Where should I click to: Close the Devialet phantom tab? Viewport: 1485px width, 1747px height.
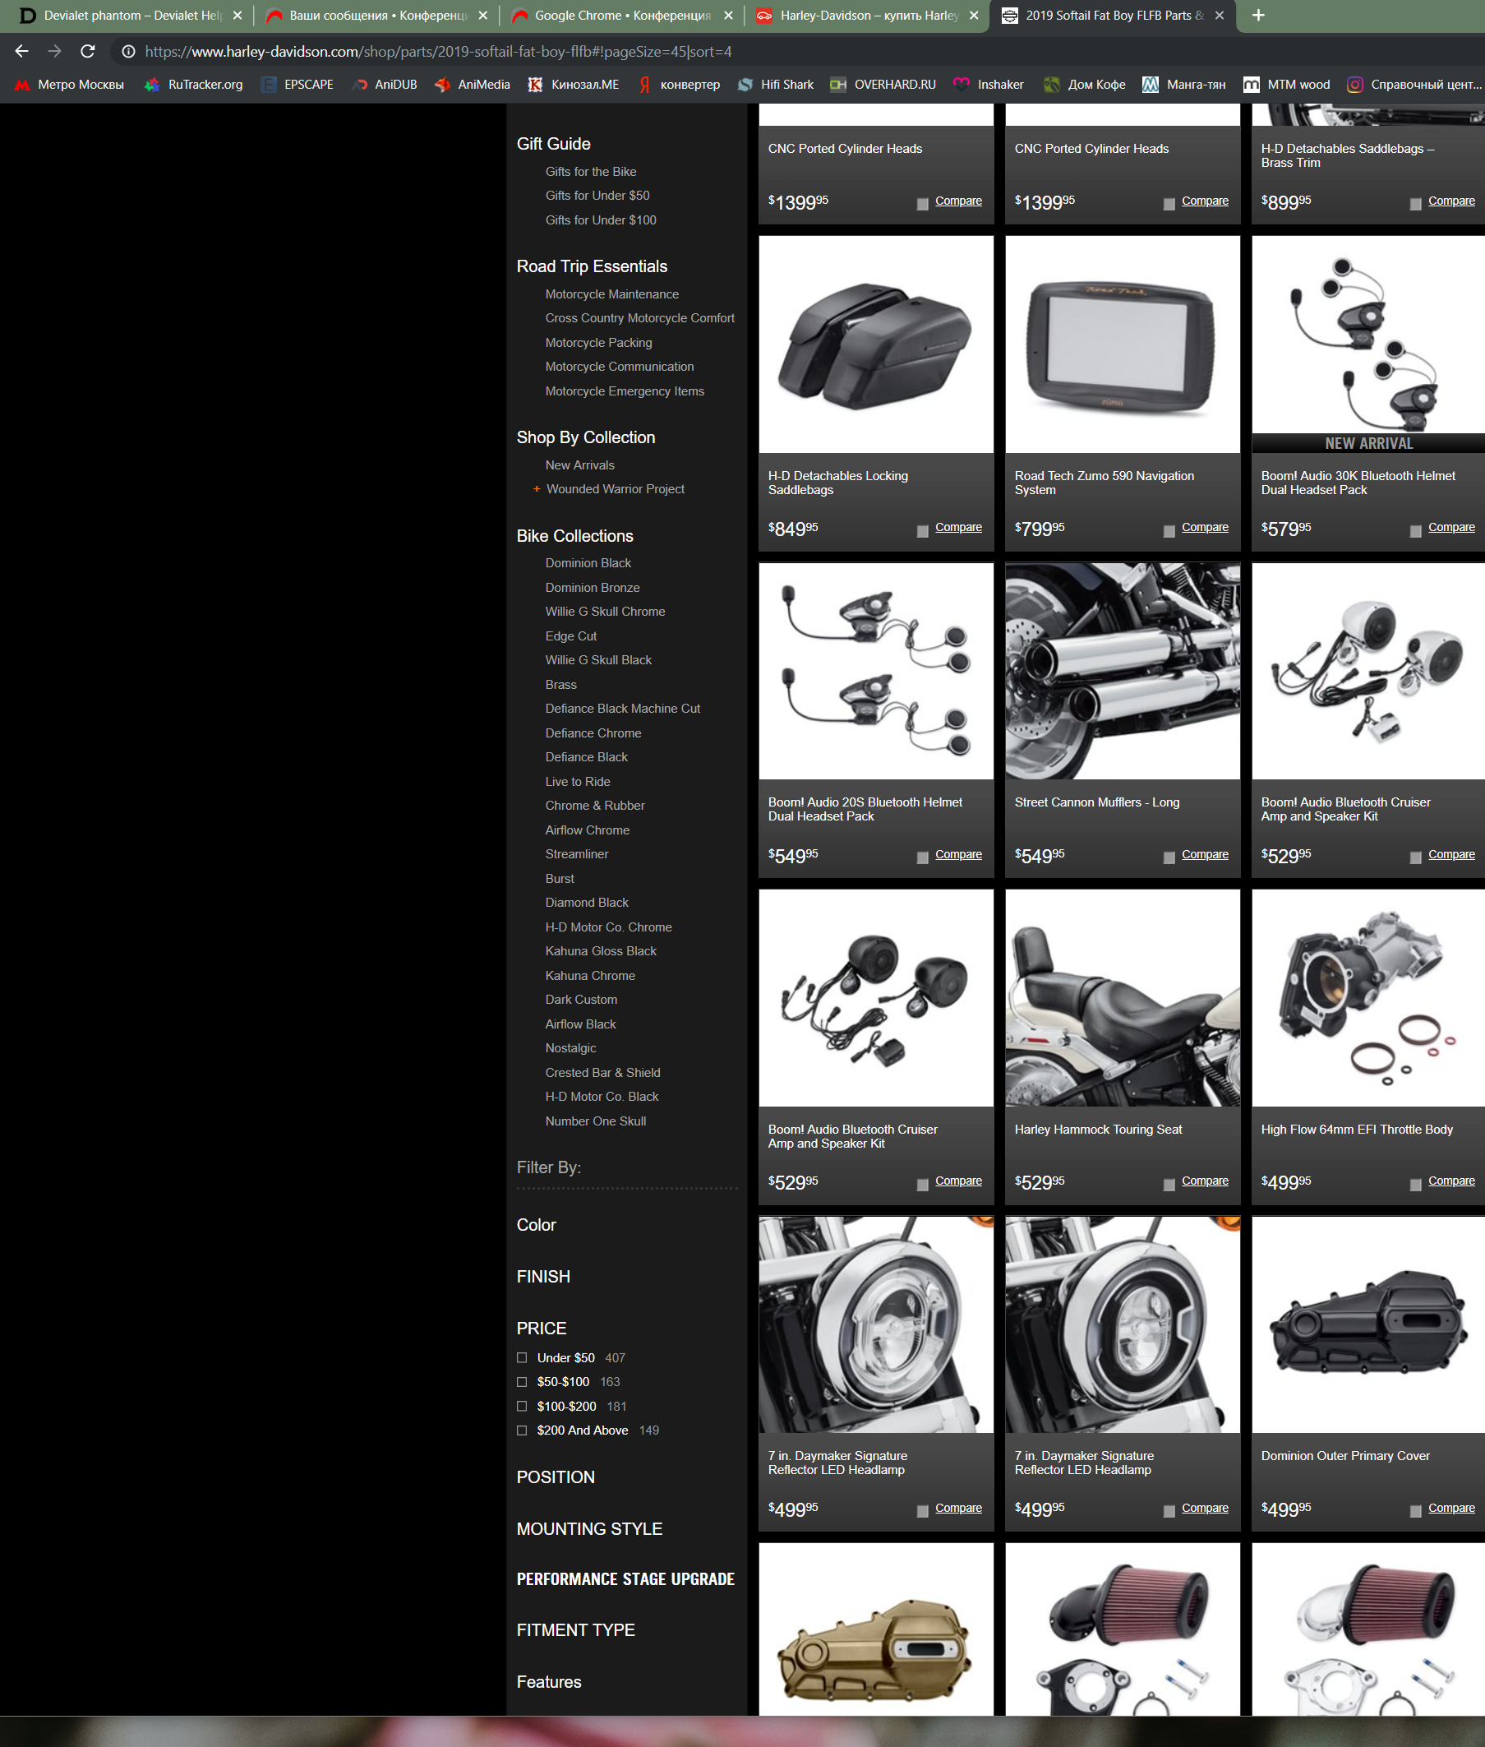[x=238, y=15]
